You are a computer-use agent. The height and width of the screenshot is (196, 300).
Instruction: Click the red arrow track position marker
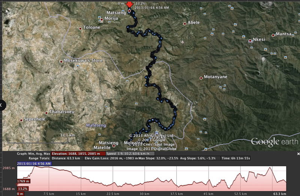129,4
